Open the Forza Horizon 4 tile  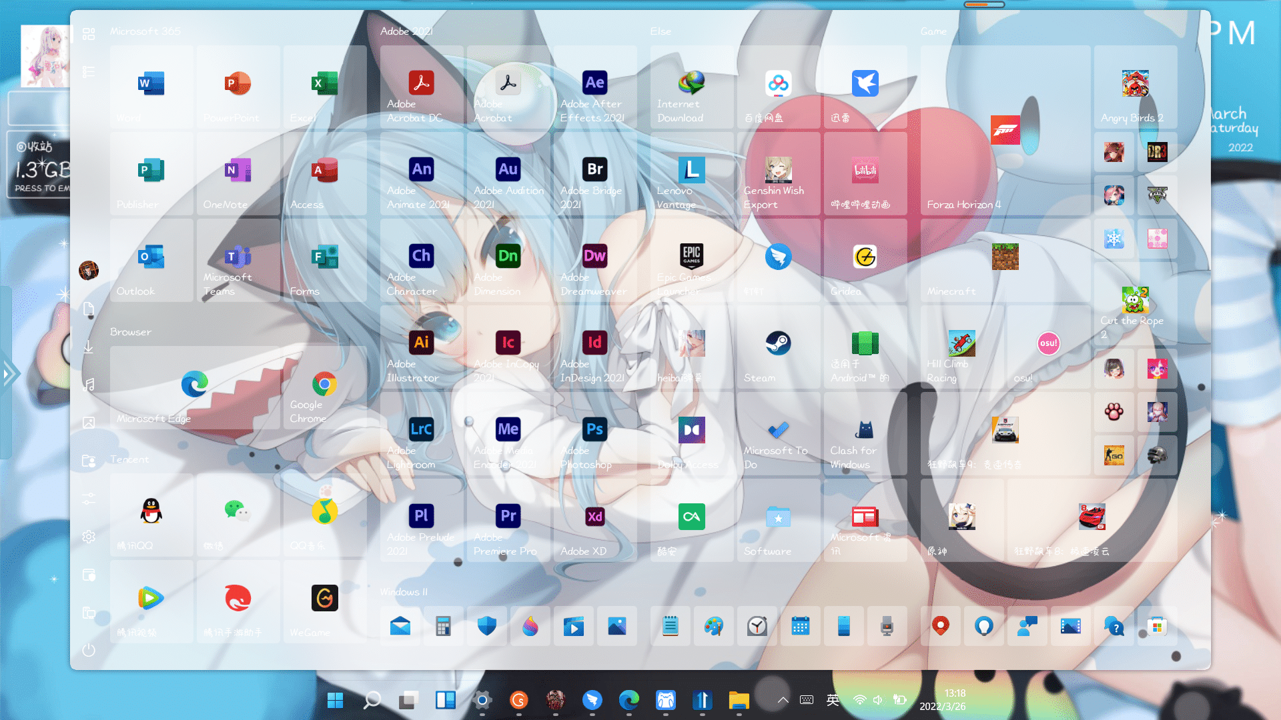pyautogui.click(x=1005, y=131)
